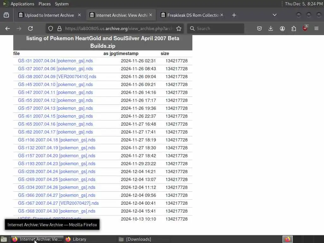Open GS r157 2007.04.20 [pokemon_gs].nds link
The height and width of the screenshot is (243, 324).
click(x=57, y=156)
